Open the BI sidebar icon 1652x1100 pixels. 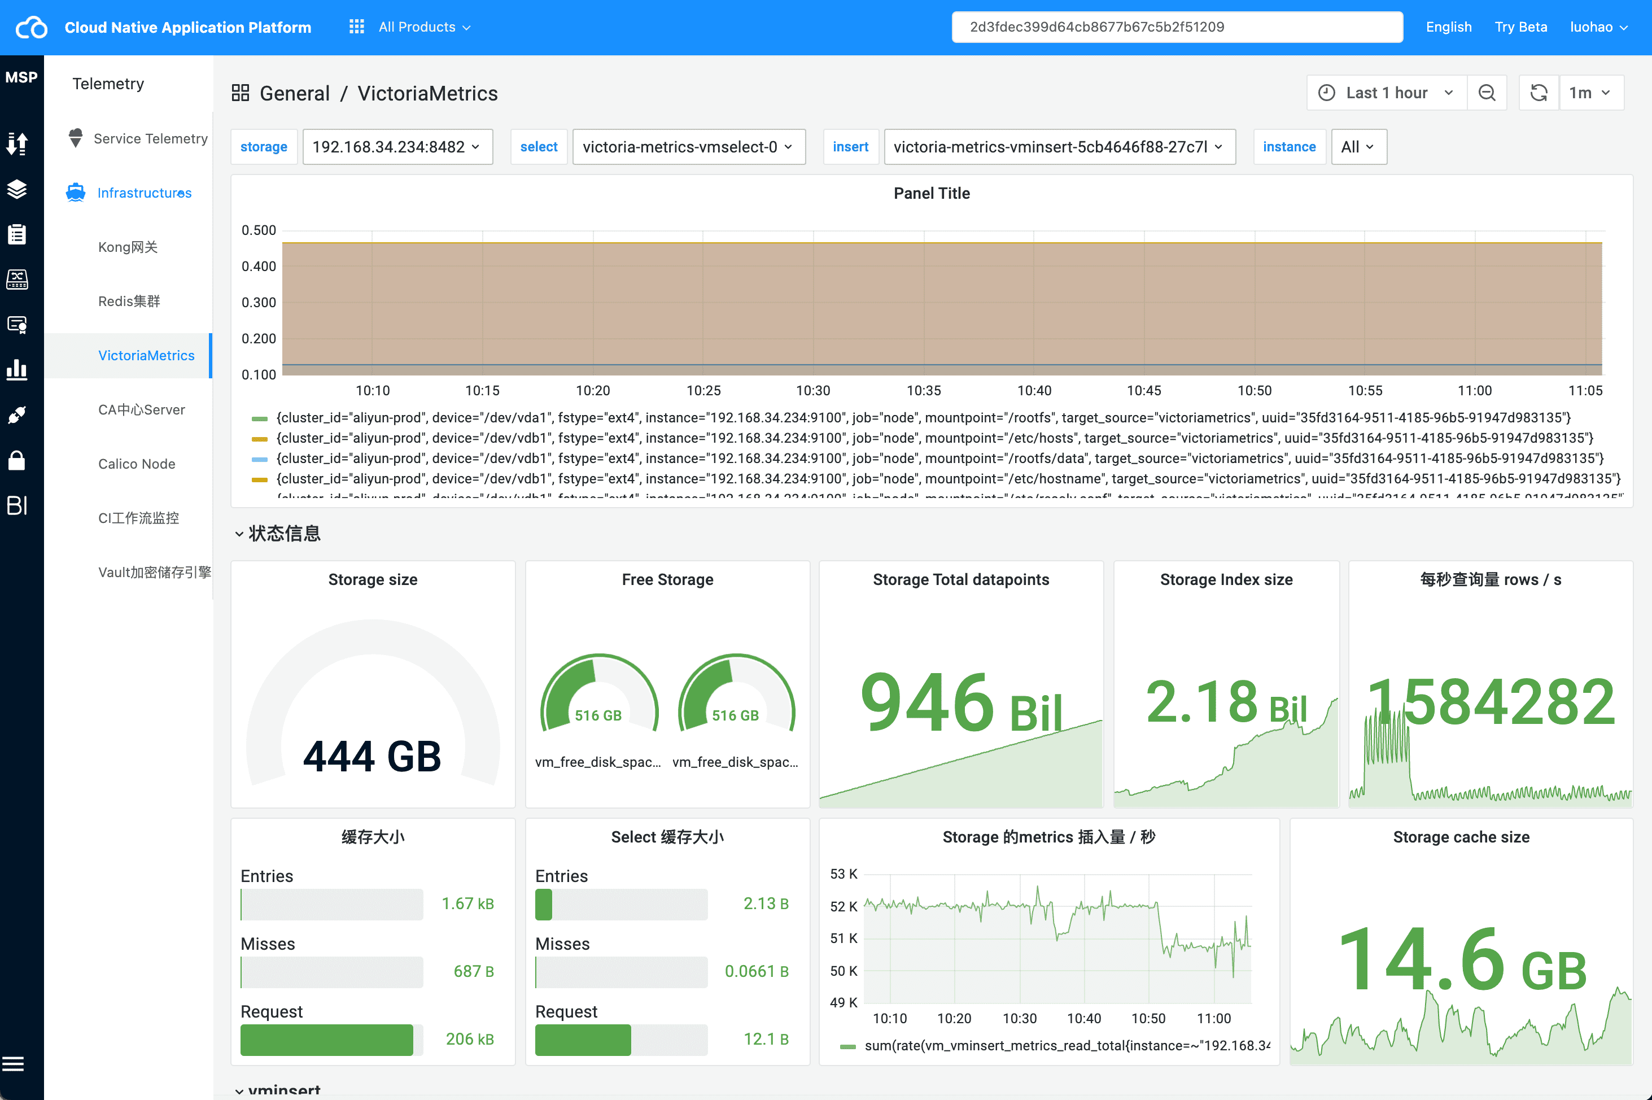17,505
